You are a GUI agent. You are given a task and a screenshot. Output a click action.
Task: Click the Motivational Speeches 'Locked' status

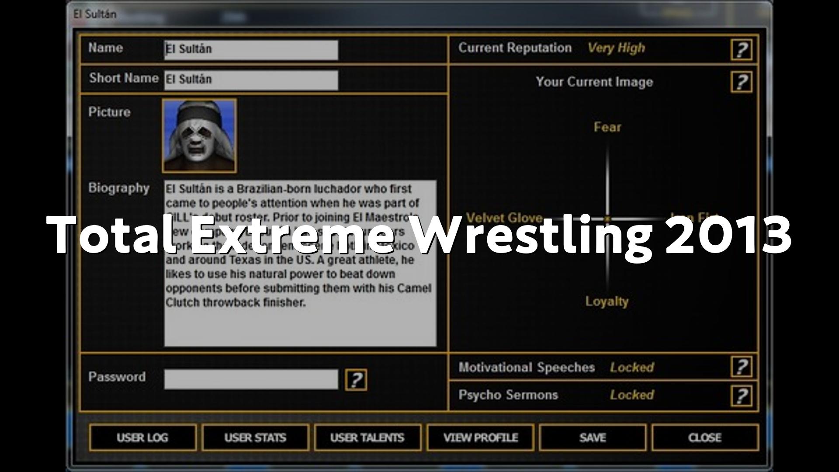coord(632,367)
